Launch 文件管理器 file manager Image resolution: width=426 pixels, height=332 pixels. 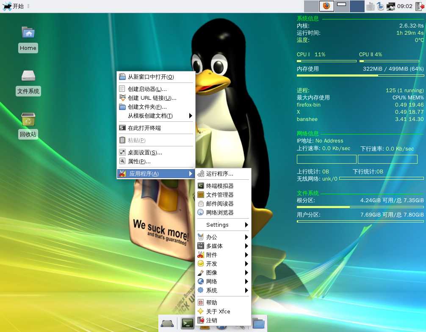pyautogui.click(x=223, y=195)
